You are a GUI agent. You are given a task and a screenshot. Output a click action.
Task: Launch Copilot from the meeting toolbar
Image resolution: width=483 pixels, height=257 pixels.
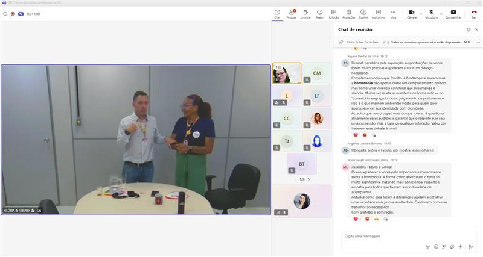363,13
